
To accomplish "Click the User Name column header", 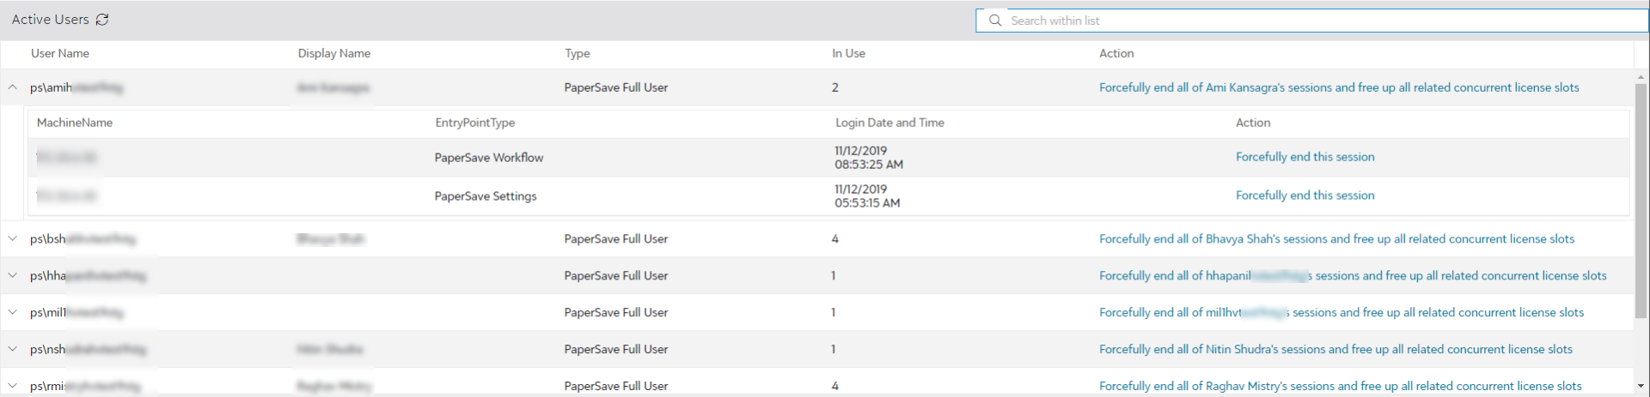I will coord(60,53).
